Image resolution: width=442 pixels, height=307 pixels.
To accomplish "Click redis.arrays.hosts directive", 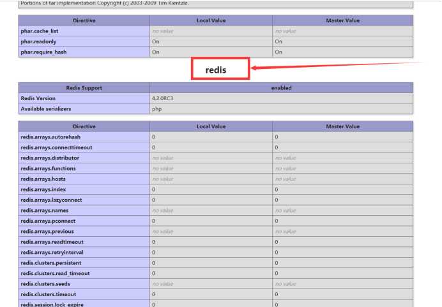I will tap(43, 179).
